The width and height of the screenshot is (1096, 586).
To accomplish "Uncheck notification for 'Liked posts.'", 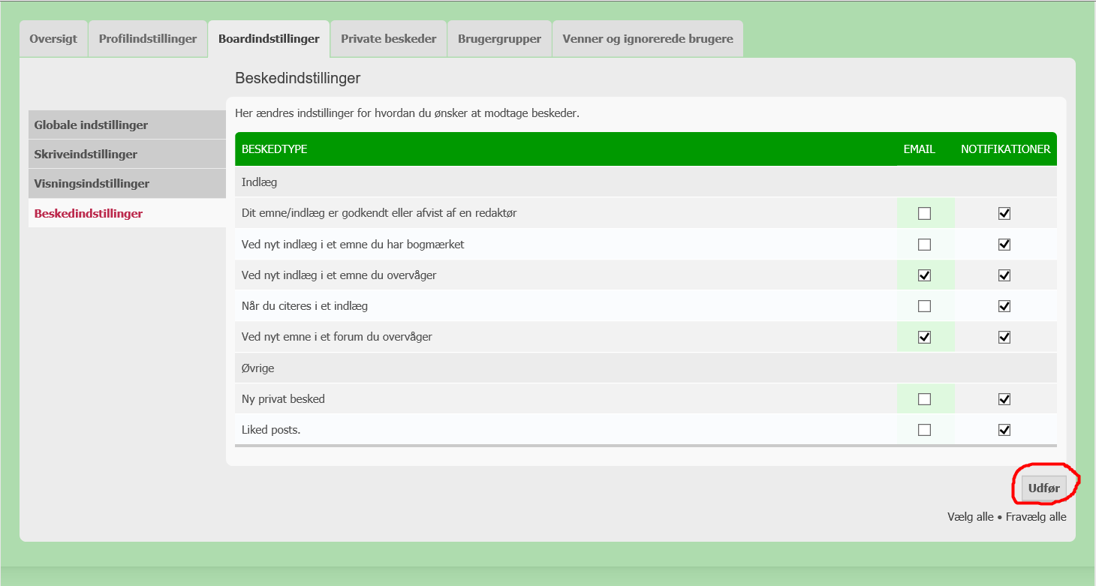I will pyautogui.click(x=1004, y=430).
